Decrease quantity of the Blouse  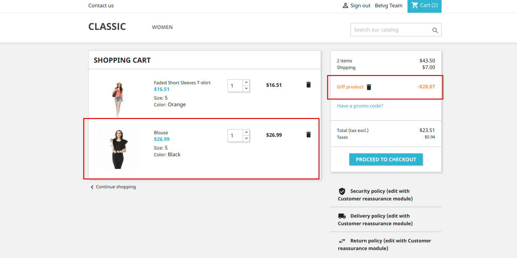(x=246, y=138)
